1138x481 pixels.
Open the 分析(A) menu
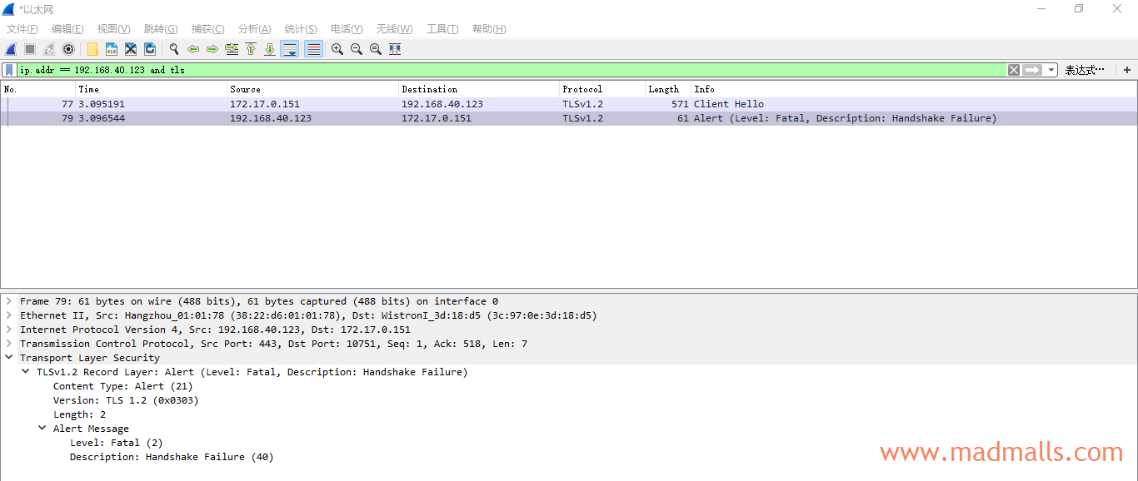(254, 29)
